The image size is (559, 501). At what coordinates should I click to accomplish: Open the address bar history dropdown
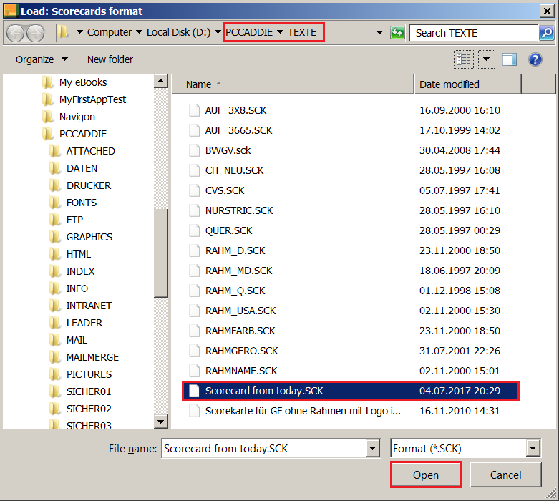[x=379, y=33]
